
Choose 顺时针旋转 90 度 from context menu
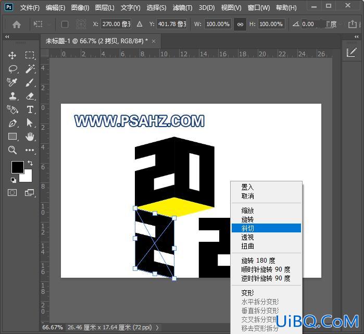[266, 269]
